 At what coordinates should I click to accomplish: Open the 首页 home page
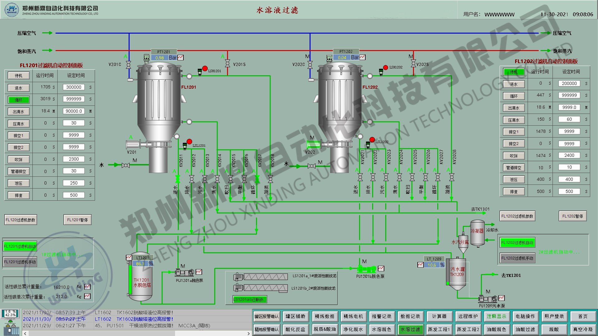point(583,316)
